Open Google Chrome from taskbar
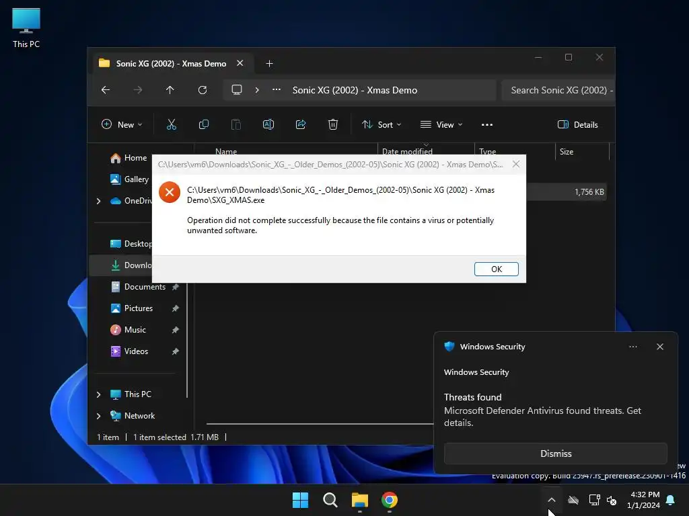689x516 pixels. [x=390, y=500]
